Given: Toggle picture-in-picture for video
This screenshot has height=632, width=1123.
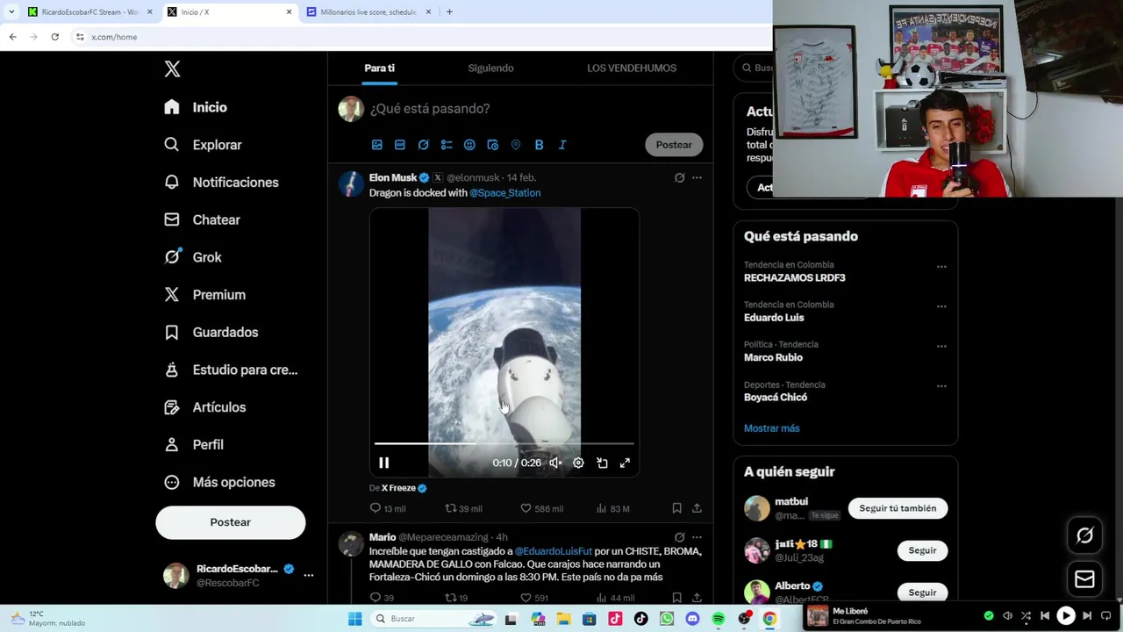Looking at the screenshot, I should coord(602,463).
